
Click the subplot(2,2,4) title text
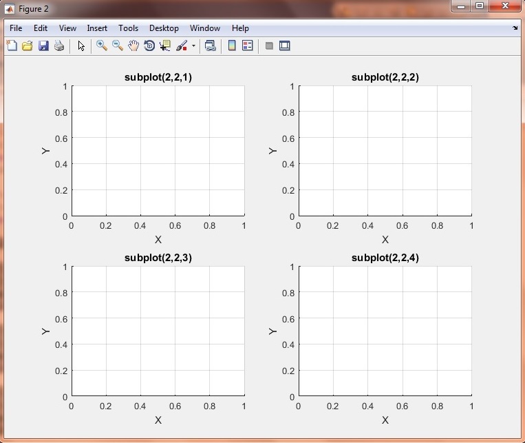pyautogui.click(x=385, y=258)
